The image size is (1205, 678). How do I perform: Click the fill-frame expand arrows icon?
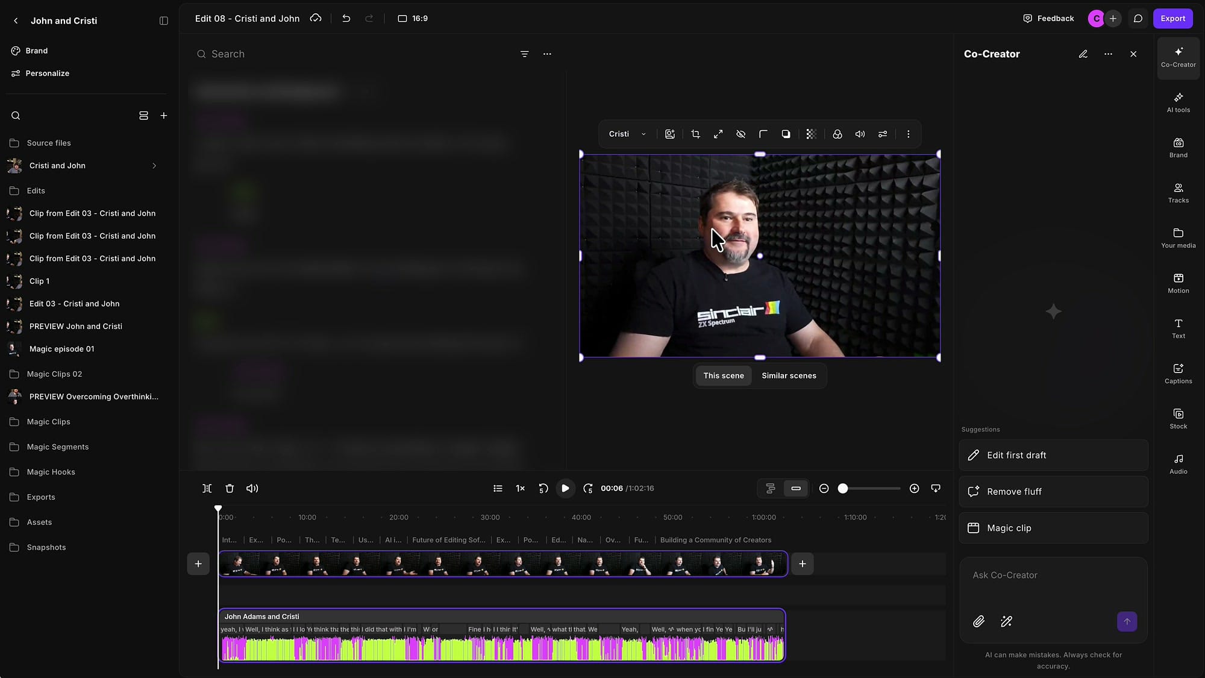(x=718, y=134)
